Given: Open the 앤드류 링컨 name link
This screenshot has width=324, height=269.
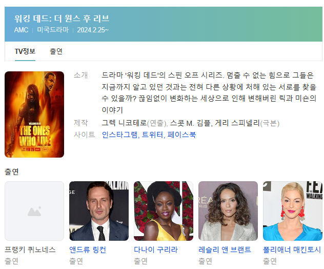Looking at the screenshot, I should coord(88,250).
